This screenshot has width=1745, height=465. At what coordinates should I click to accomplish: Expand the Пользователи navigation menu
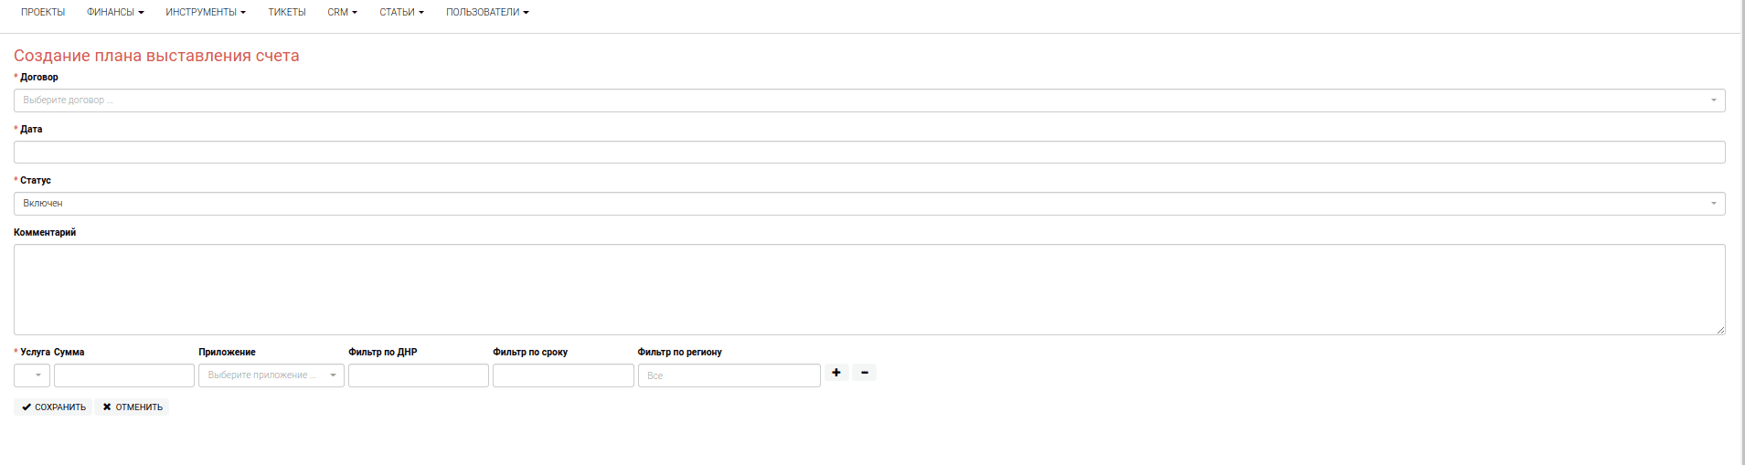[x=487, y=13]
